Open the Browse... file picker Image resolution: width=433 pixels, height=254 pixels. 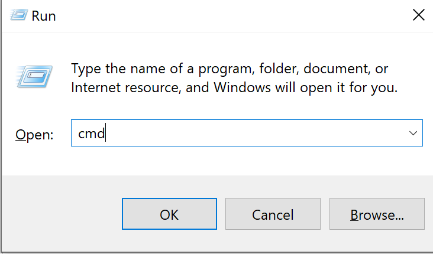[377, 214]
